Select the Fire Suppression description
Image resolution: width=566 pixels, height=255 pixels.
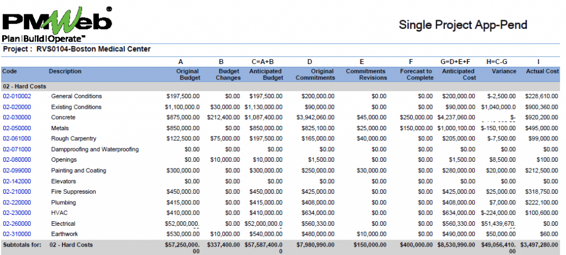click(x=74, y=192)
